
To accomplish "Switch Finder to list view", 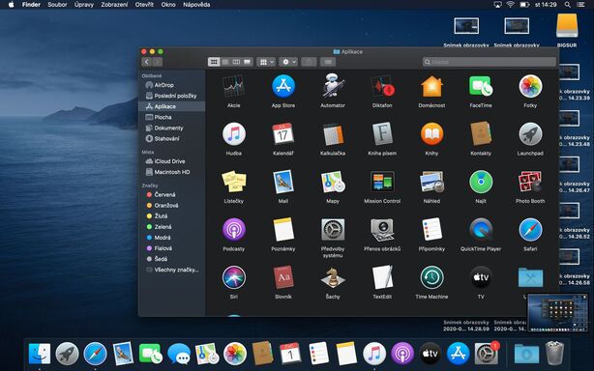I will point(225,62).
